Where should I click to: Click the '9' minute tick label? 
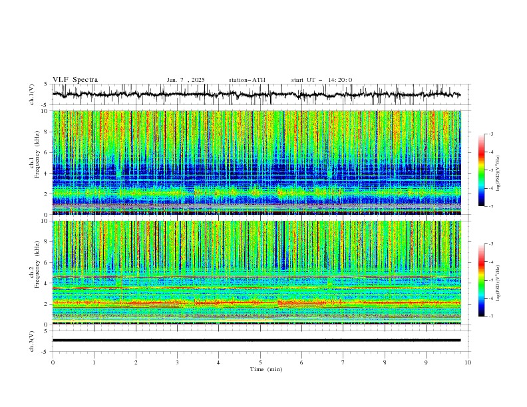(426, 362)
